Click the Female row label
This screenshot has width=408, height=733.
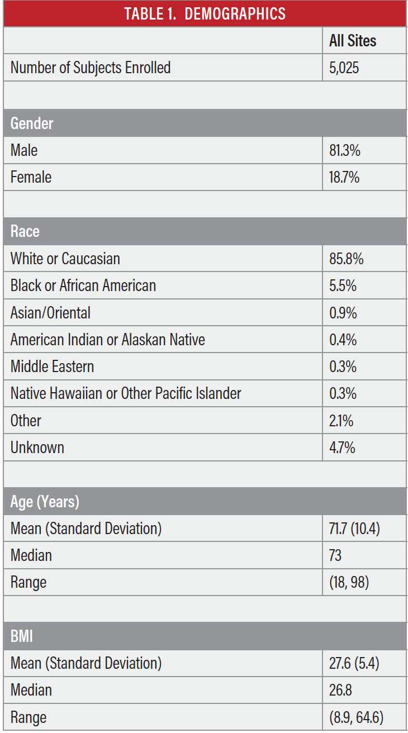[x=31, y=177]
